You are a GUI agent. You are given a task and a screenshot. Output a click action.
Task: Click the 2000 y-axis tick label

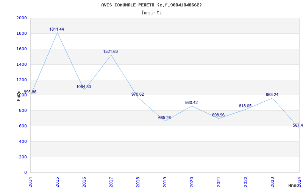tap(22, 18)
